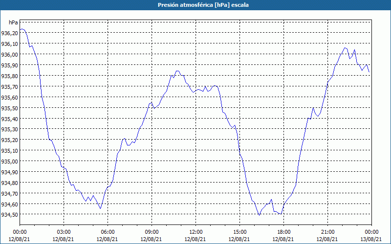Click the chart title 'Presión atmosférica [hPa] escala'
391x244 pixels.
click(x=203, y=5)
